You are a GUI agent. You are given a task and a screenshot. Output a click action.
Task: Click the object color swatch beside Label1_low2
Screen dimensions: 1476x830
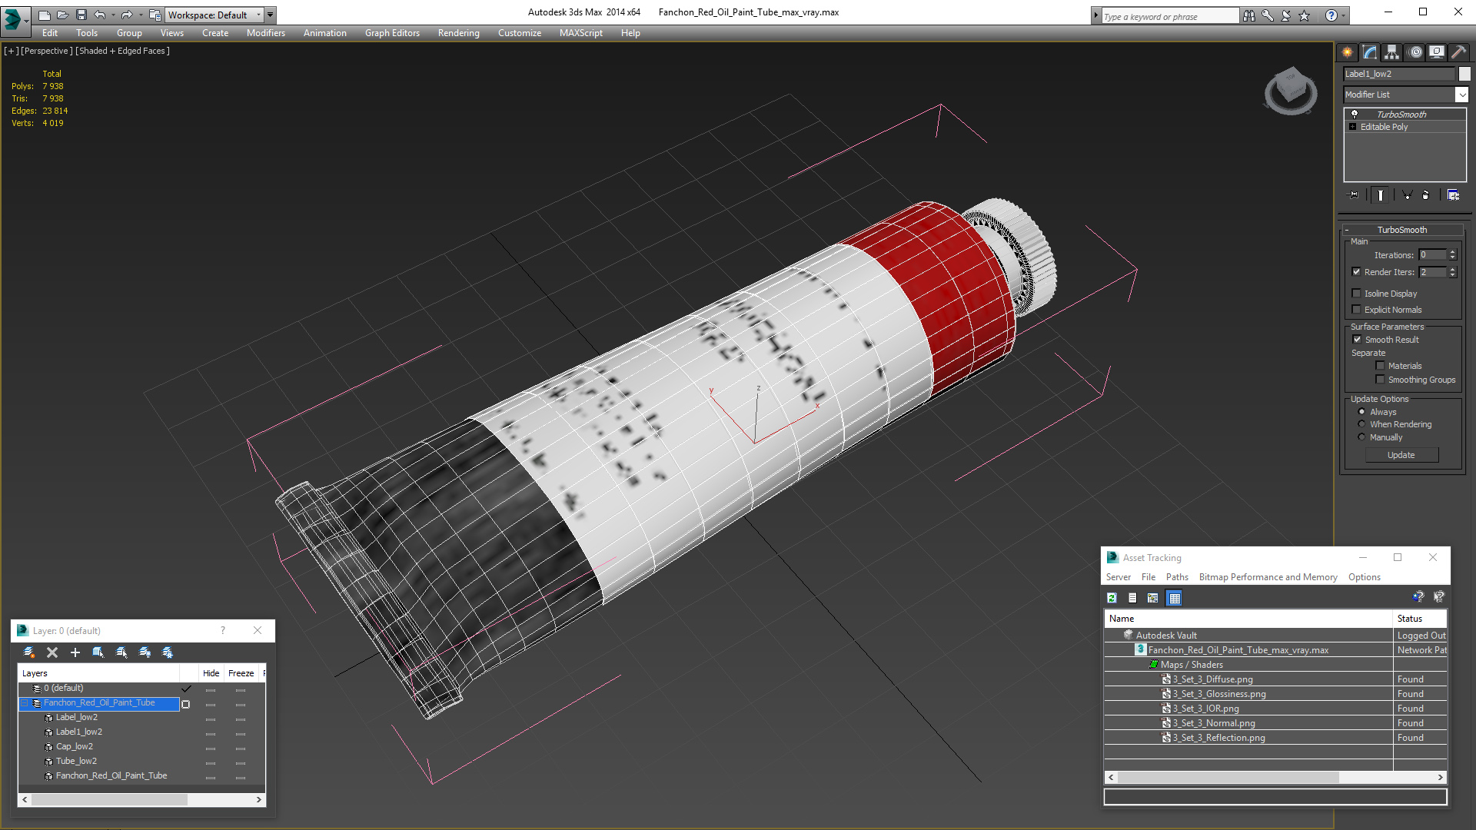coord(1464,74)
